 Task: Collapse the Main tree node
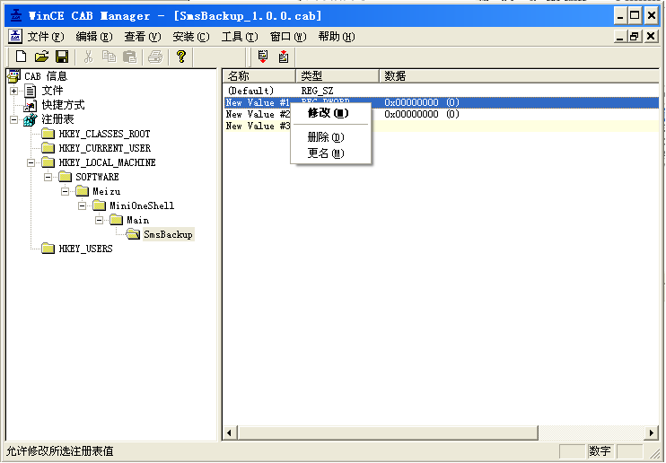[x=99, y=221]
